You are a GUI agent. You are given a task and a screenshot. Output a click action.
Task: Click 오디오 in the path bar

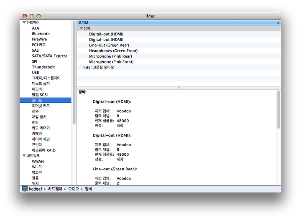click(x=74, y=189)
